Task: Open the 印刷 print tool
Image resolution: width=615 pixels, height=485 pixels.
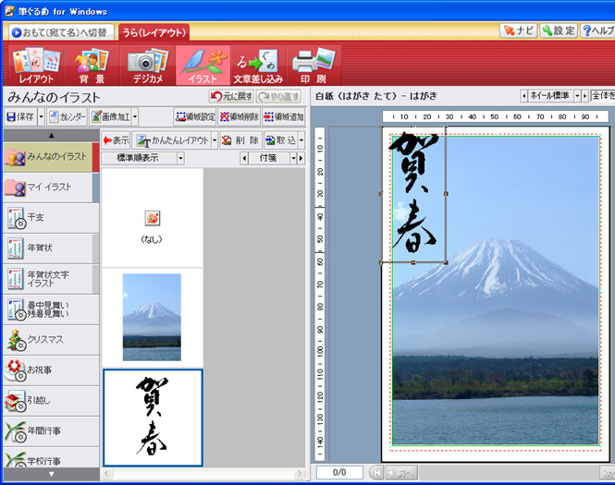Action: point(312,66)
